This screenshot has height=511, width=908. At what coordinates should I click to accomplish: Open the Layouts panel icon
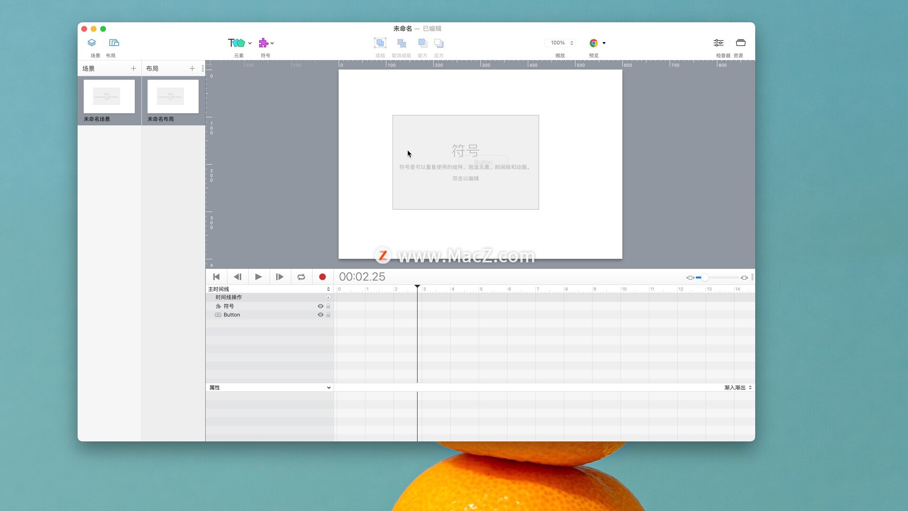114,43
